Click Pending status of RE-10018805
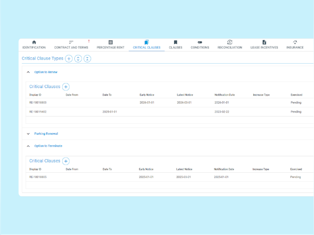The image size is (314, 235). point(295,177)
